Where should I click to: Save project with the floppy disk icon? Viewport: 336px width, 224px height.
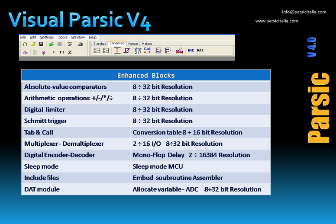click(41, 44)
